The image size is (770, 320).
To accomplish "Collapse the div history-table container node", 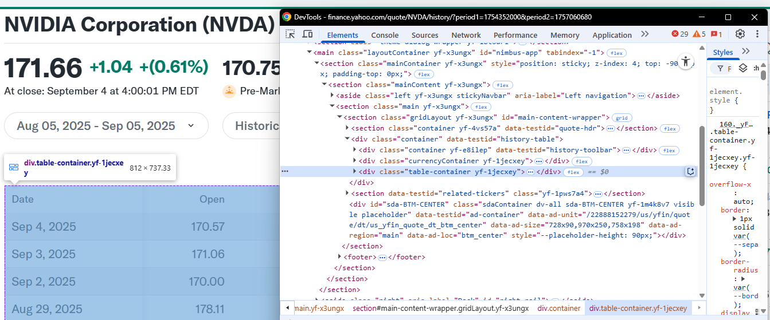I will coord(347,139).
